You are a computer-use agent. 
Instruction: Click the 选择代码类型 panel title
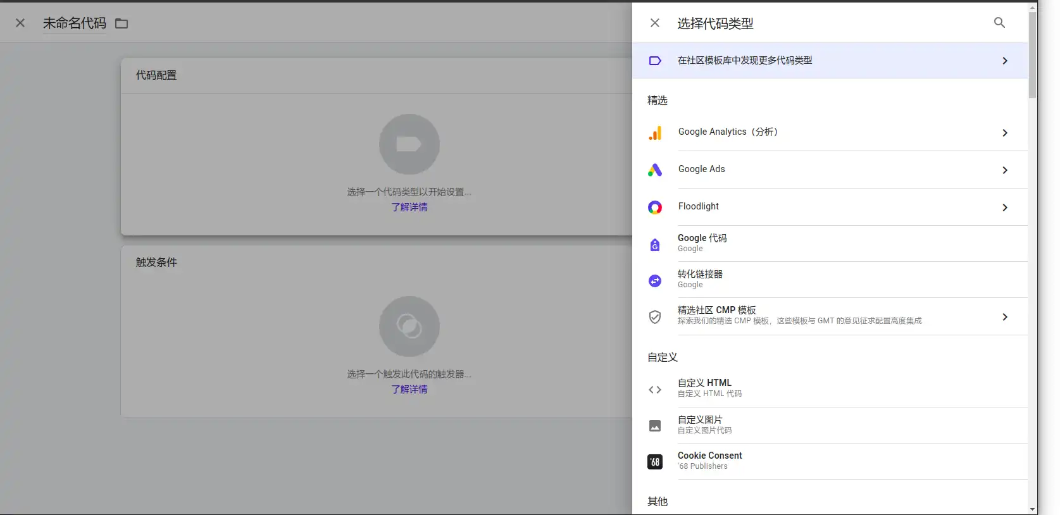pos(716,23)
